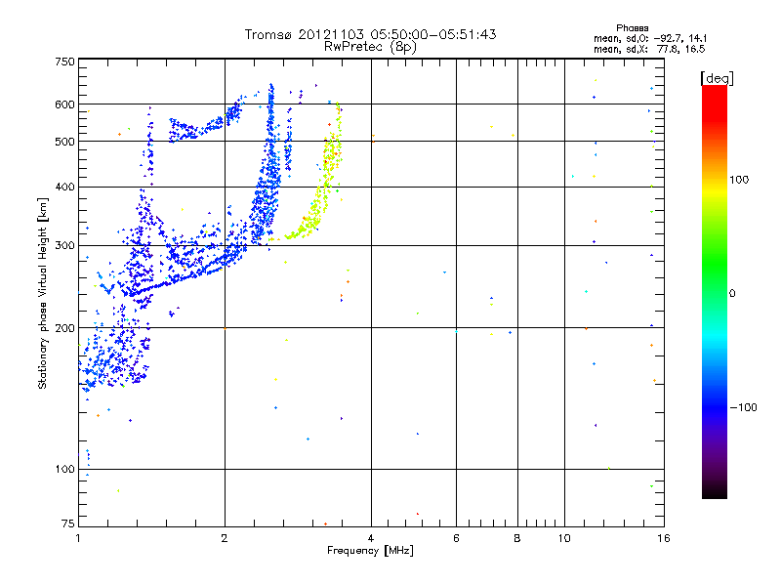Click the x-axis tick label '16'
This screenshot has width=781, height=586.
(664, 538)
